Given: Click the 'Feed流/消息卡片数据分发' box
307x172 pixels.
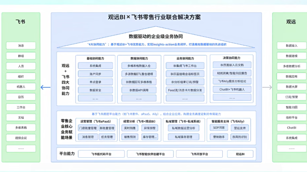Looking at the screenshot, I should (x=185, y=90).
